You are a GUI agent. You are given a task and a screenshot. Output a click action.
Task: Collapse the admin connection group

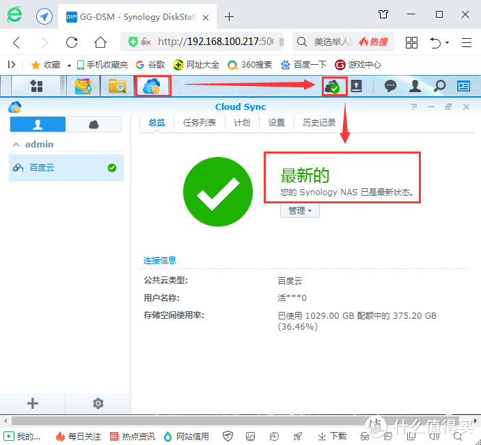(x=16, y=144)
